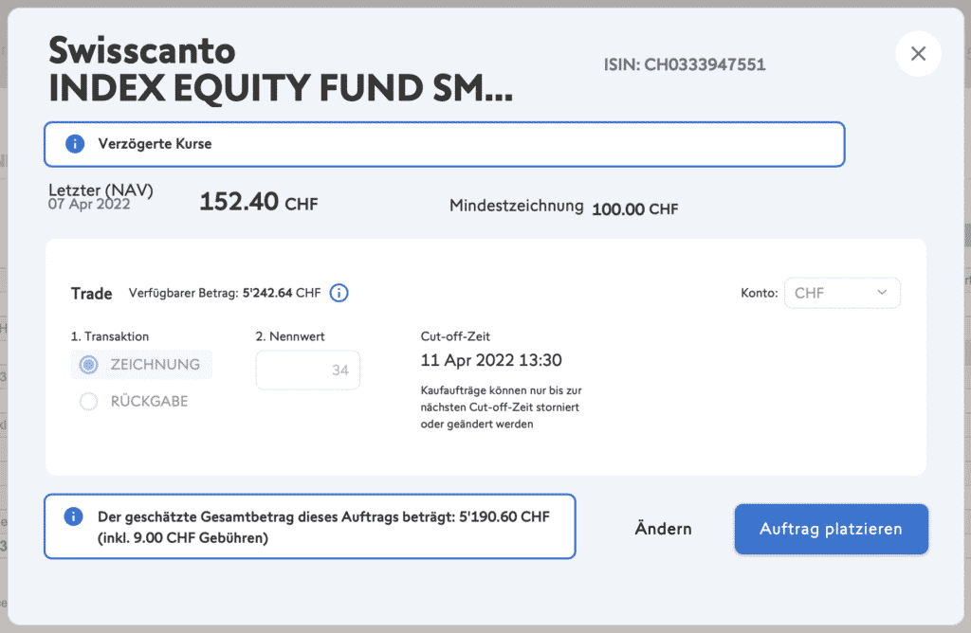Click the Kaufaufträge cancellation note
Viewport: 971px width, 633px height.
click(501, 407)
